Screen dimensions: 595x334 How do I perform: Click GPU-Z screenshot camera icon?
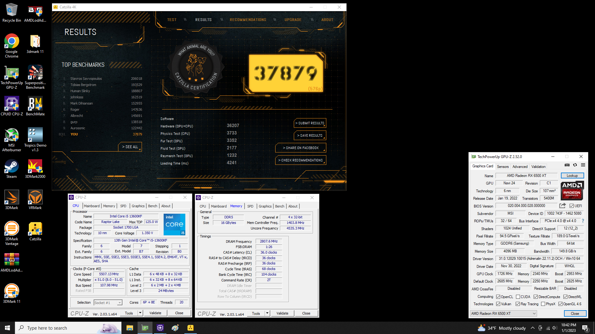(x=567, y=165)
